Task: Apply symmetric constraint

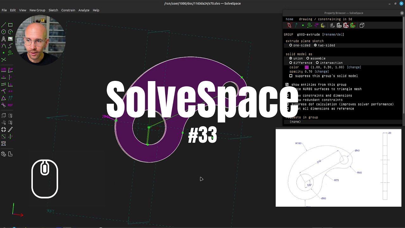Action: click(x=10, y=91)
